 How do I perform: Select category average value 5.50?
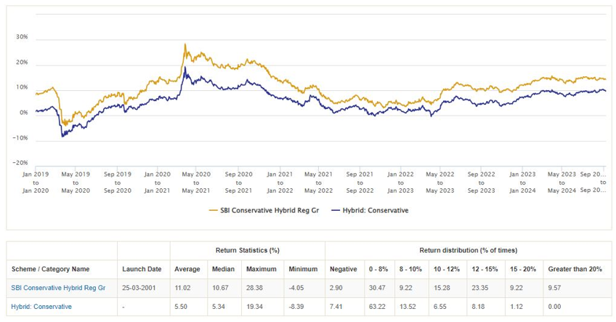[181, 307]
